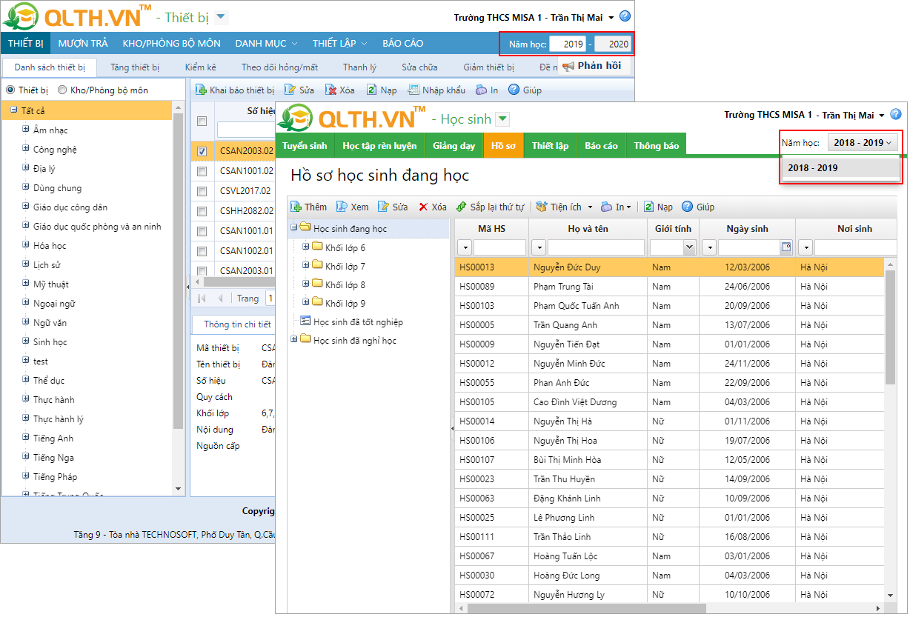The height and width of the screenshot is (617, 910).
Task: Click the Giúp help icon in student toolbar
Action: pos(688,207)
